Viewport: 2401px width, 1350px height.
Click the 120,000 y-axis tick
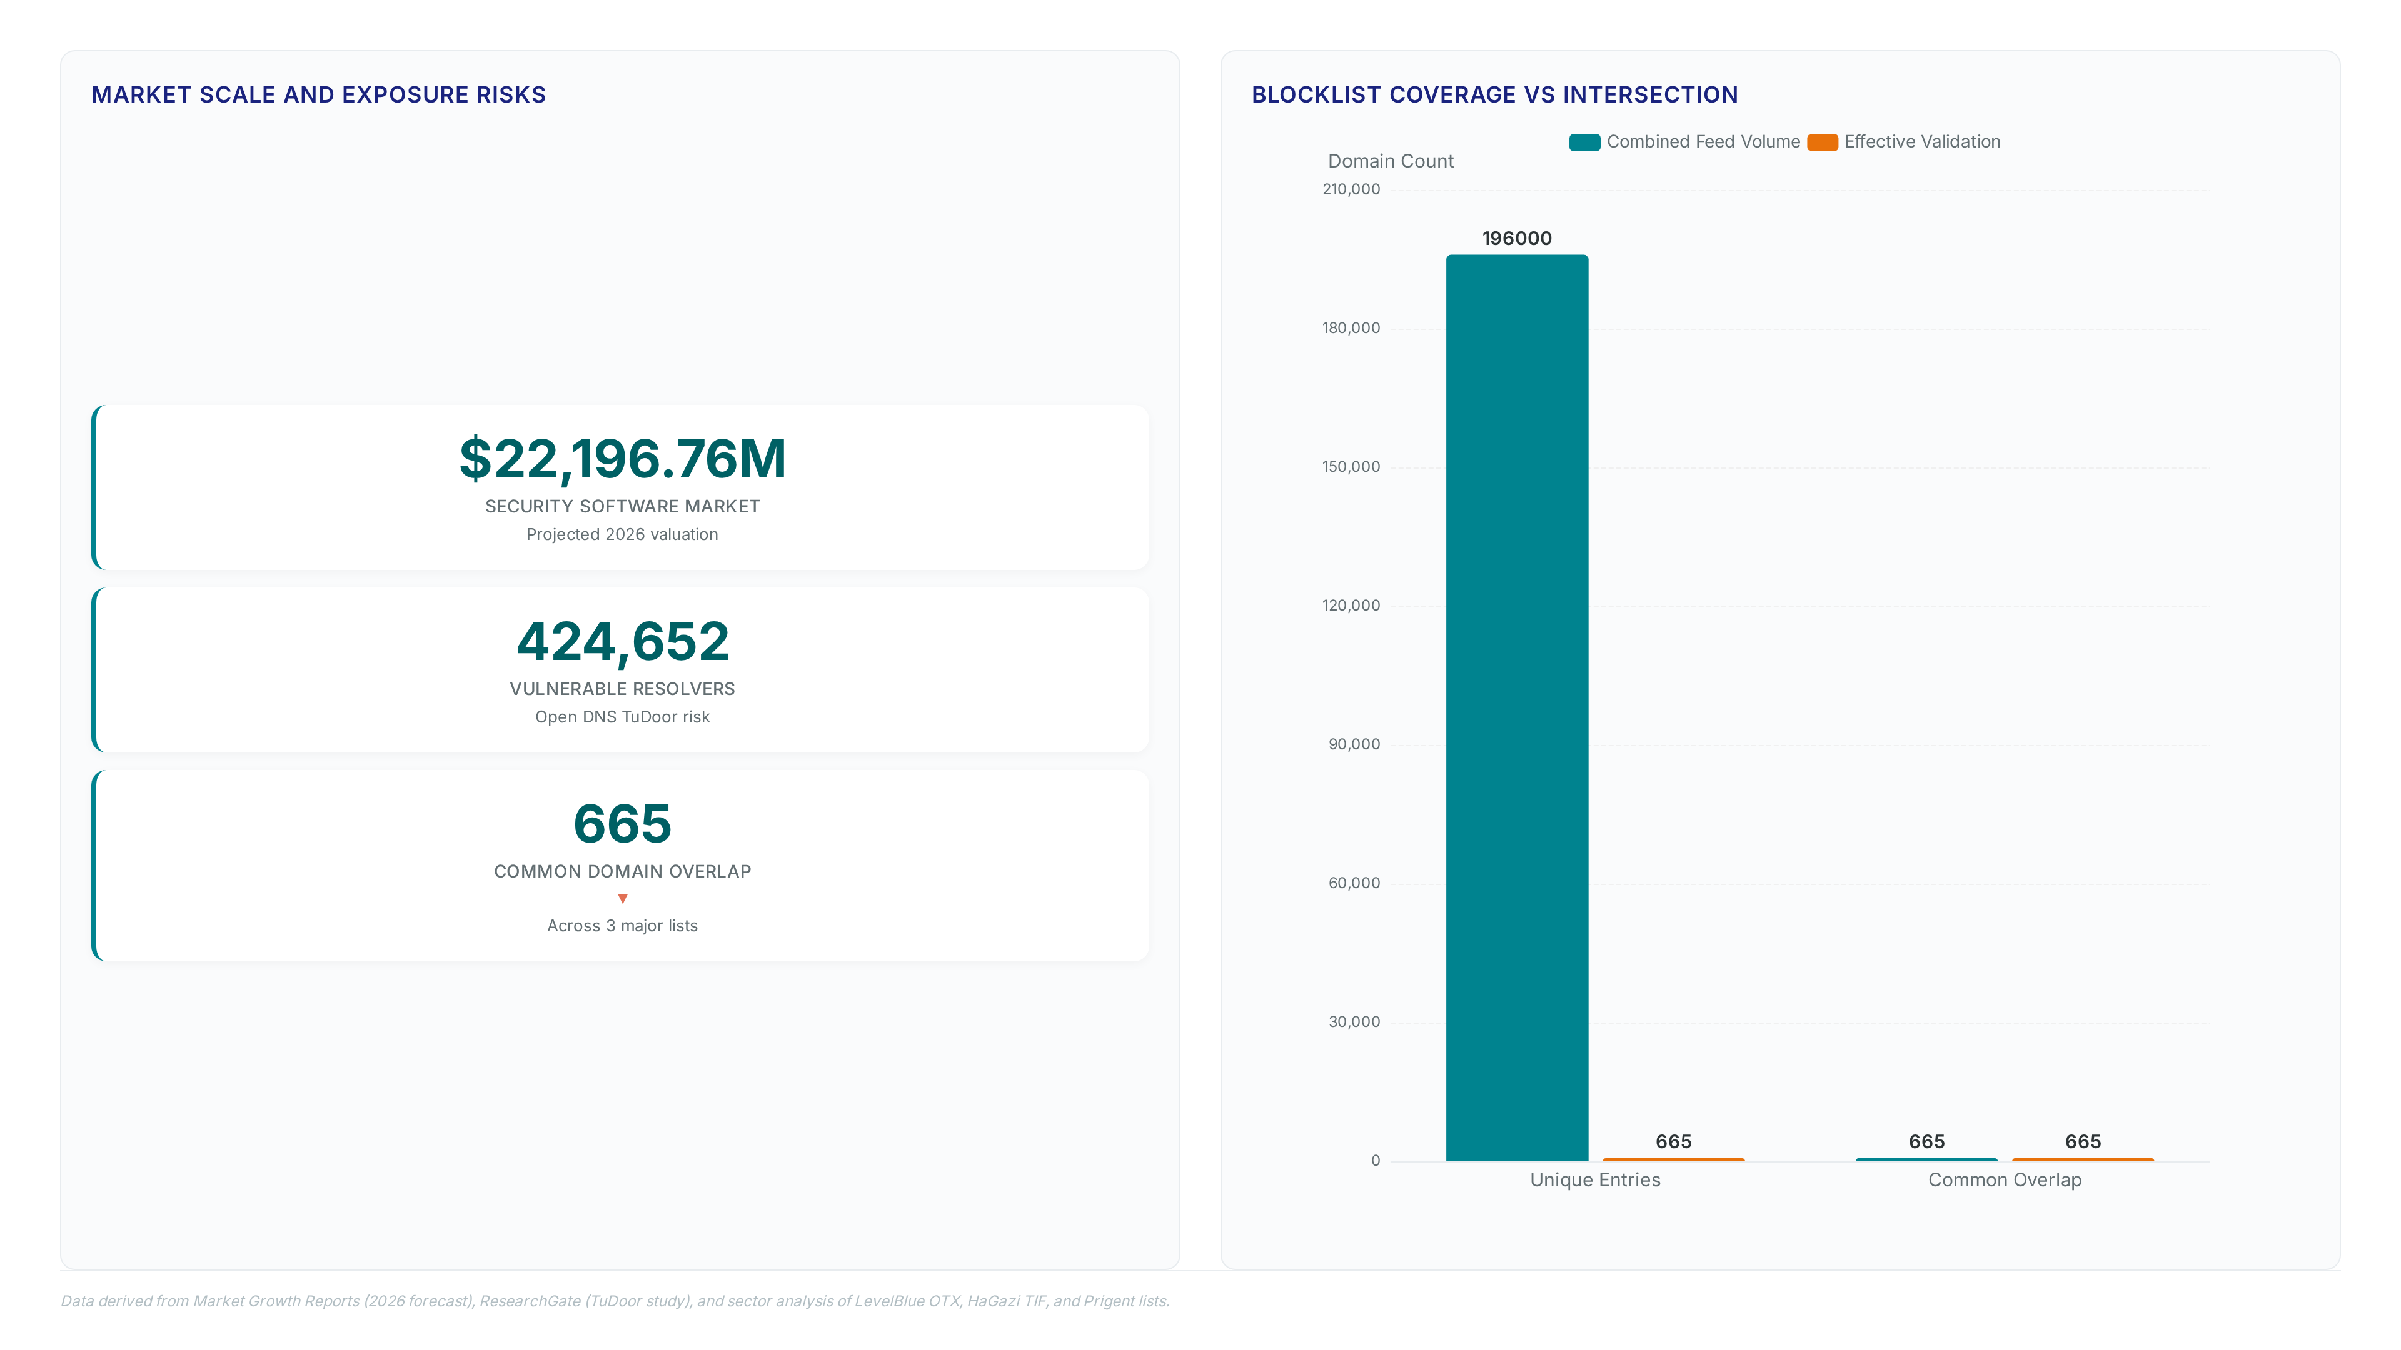pos(1351,606)
